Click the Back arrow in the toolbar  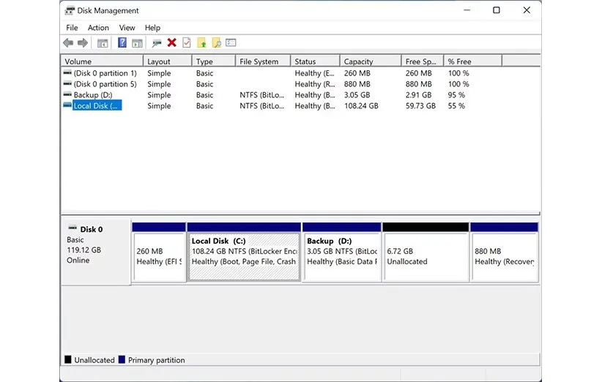point(68,43)
